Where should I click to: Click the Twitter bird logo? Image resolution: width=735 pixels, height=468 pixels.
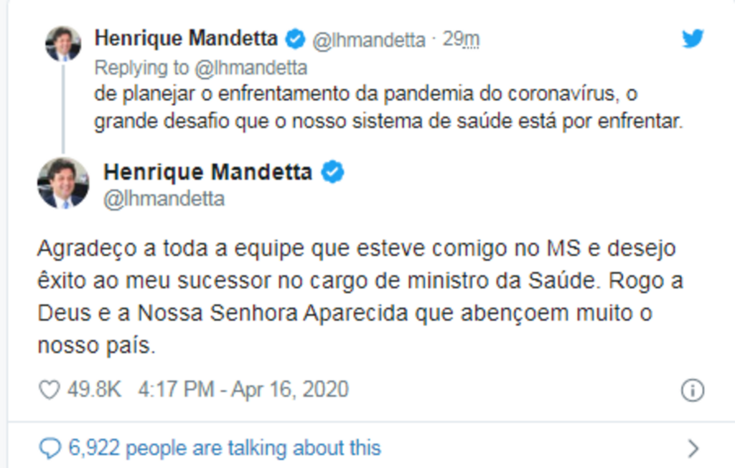pyautogui.click(x=691, y=39)
